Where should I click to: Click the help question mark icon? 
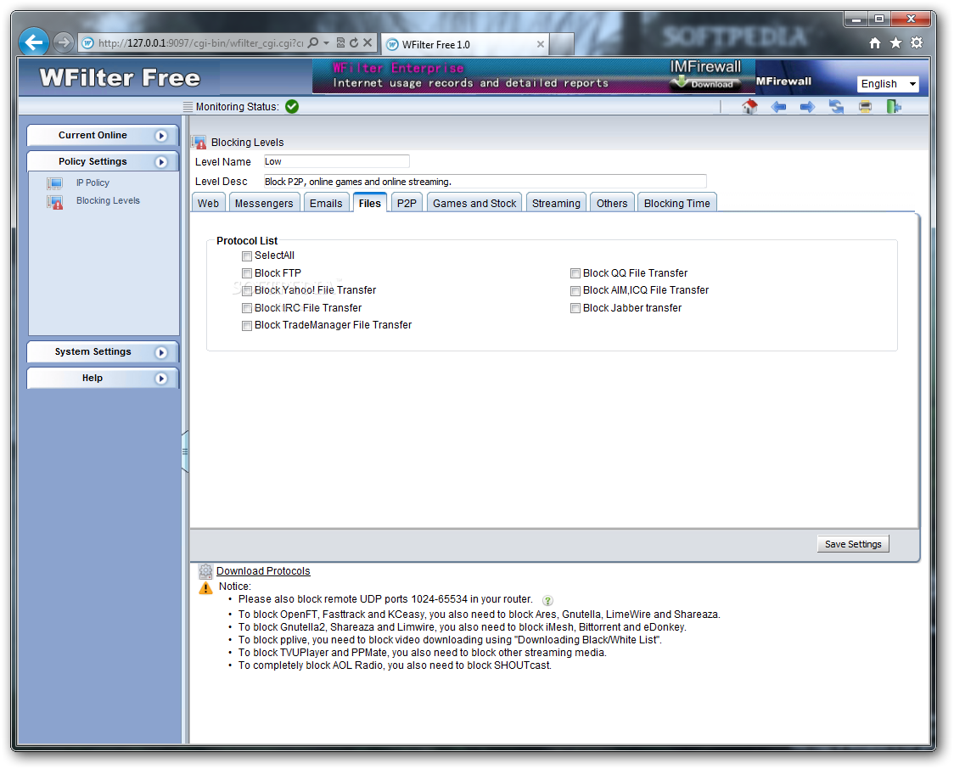click(547, 600)
